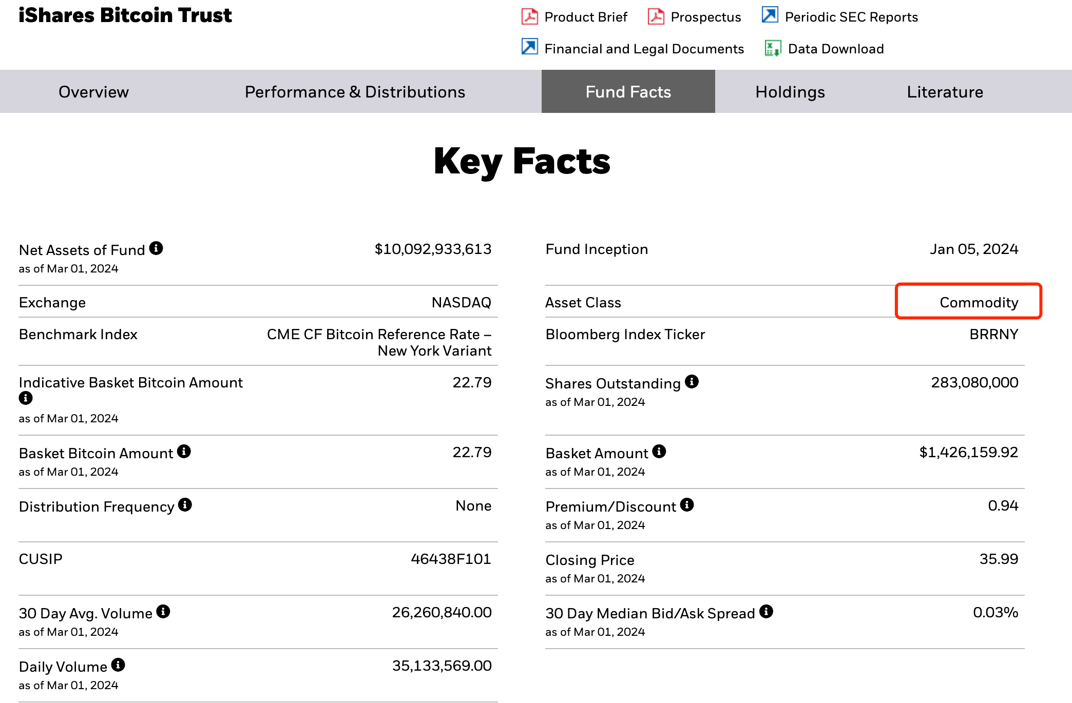Click the CUSIP row label
Screen dimensions: 1072x703
41,559
